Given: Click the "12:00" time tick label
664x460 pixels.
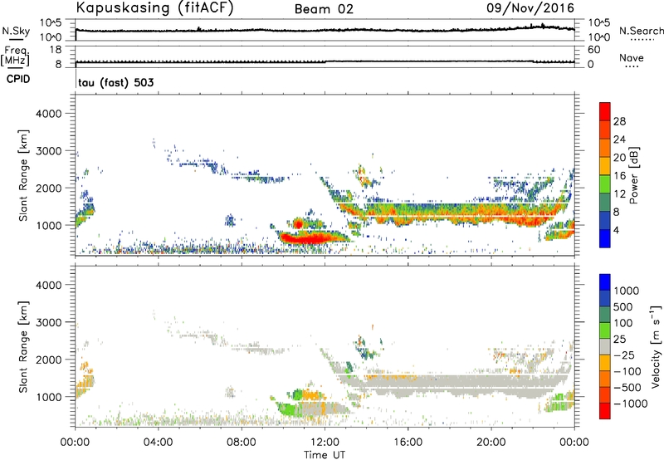Looking at the screenshot, I should pyautogui.click(x=325, y=443).
